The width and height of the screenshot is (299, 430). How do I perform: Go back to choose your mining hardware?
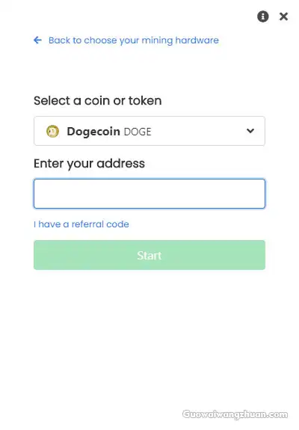(134, 40)
